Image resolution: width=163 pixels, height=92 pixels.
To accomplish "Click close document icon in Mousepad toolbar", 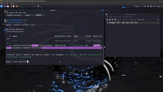I will (x=120, y=20).
